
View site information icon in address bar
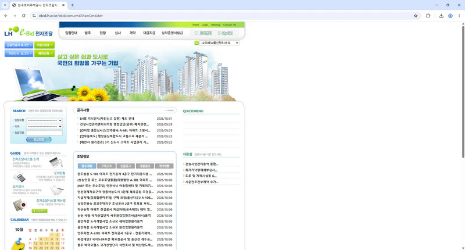point(34,16)
